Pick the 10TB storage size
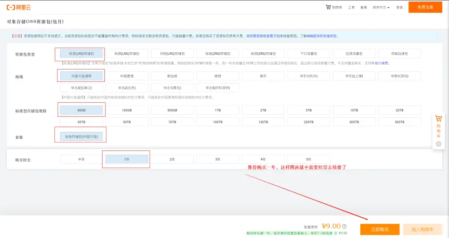The height and width of the screenshot is (238, 449). [x=354, y=110]
